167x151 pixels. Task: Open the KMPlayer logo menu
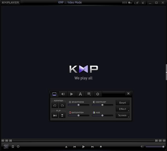[10, 2]
